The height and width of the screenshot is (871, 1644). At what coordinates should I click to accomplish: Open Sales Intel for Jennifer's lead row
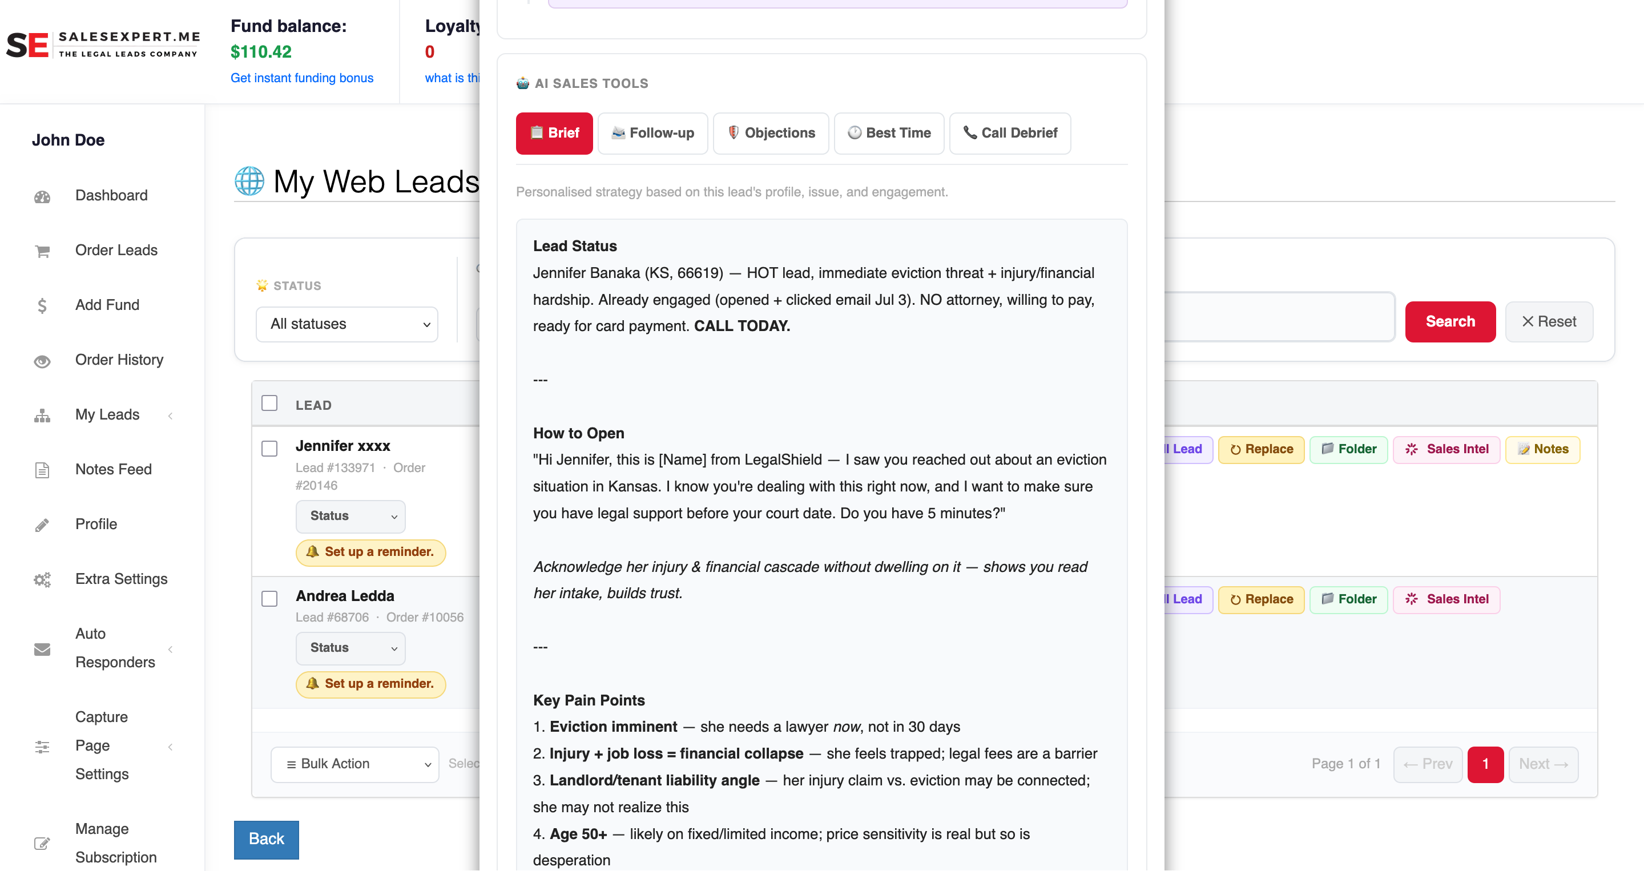pos(1446,449)
